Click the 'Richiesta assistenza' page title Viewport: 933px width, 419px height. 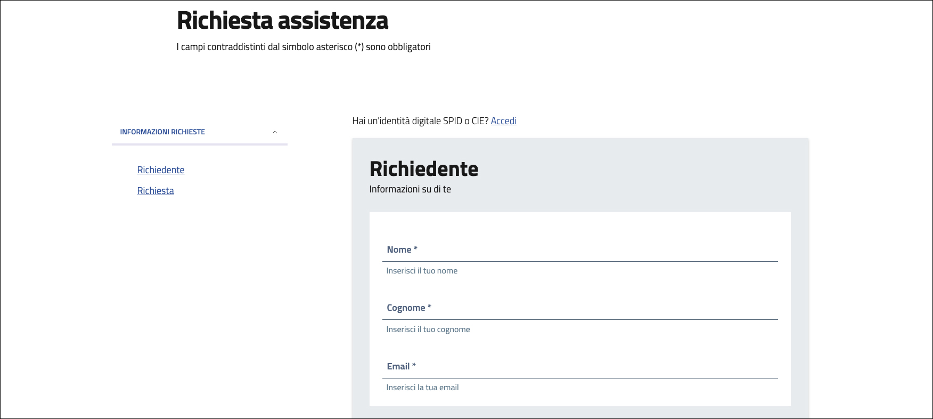tap(282, 21)
